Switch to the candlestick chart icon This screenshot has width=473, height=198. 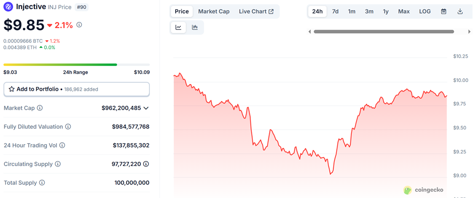pyautogui.click(x=195, y=28)
